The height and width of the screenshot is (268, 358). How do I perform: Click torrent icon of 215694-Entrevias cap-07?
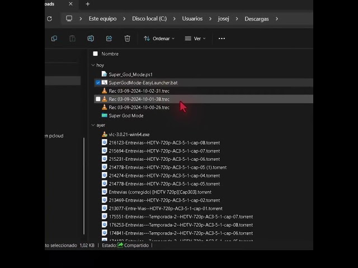point(105,151)
